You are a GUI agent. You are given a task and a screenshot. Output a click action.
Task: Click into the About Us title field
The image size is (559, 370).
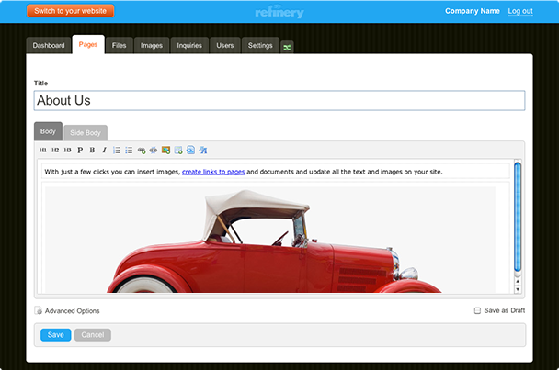coord(279,101)
